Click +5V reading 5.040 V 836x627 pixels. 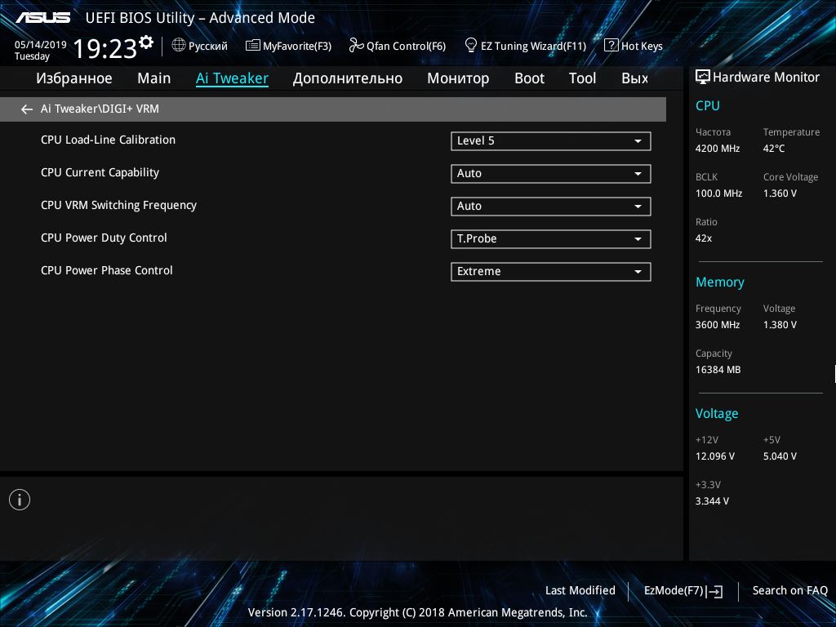pyautogui.click(x=780, y=456)
